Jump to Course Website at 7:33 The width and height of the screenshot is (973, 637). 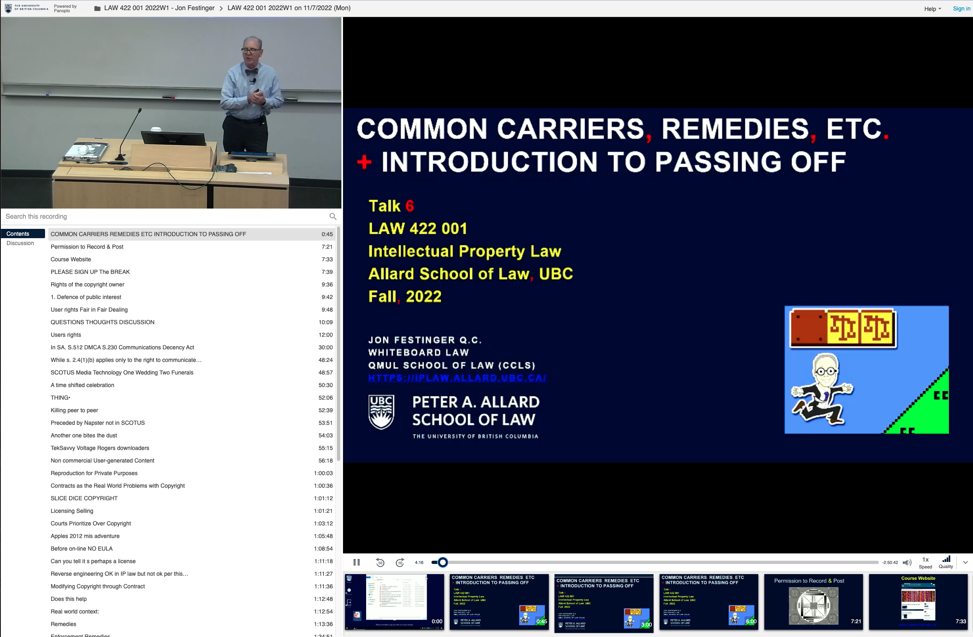coord(192,259)
